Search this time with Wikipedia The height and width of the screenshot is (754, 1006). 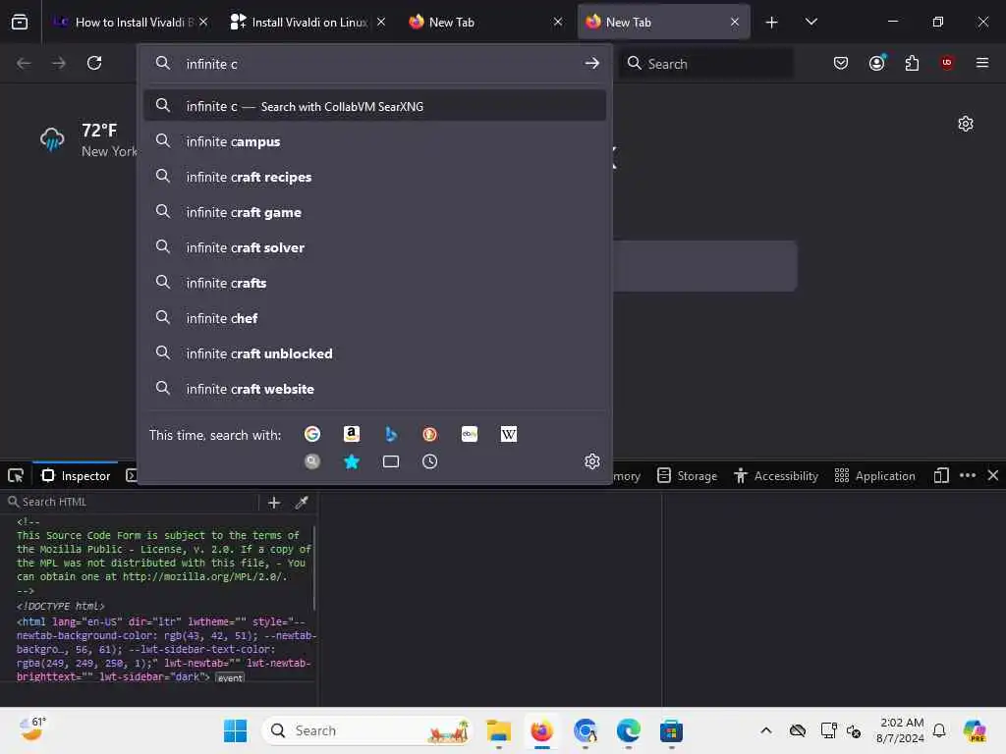[x=508, y=434]
